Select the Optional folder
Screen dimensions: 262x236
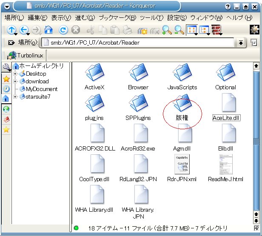click(x=225, y=77)
